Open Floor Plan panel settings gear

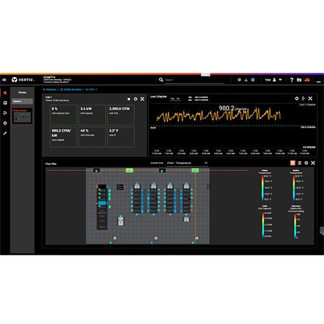(307, 163)
